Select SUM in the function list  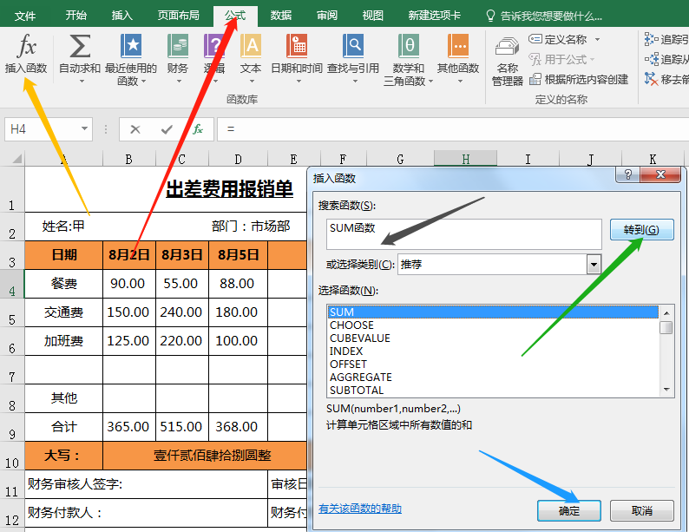[x=493, y=312]
